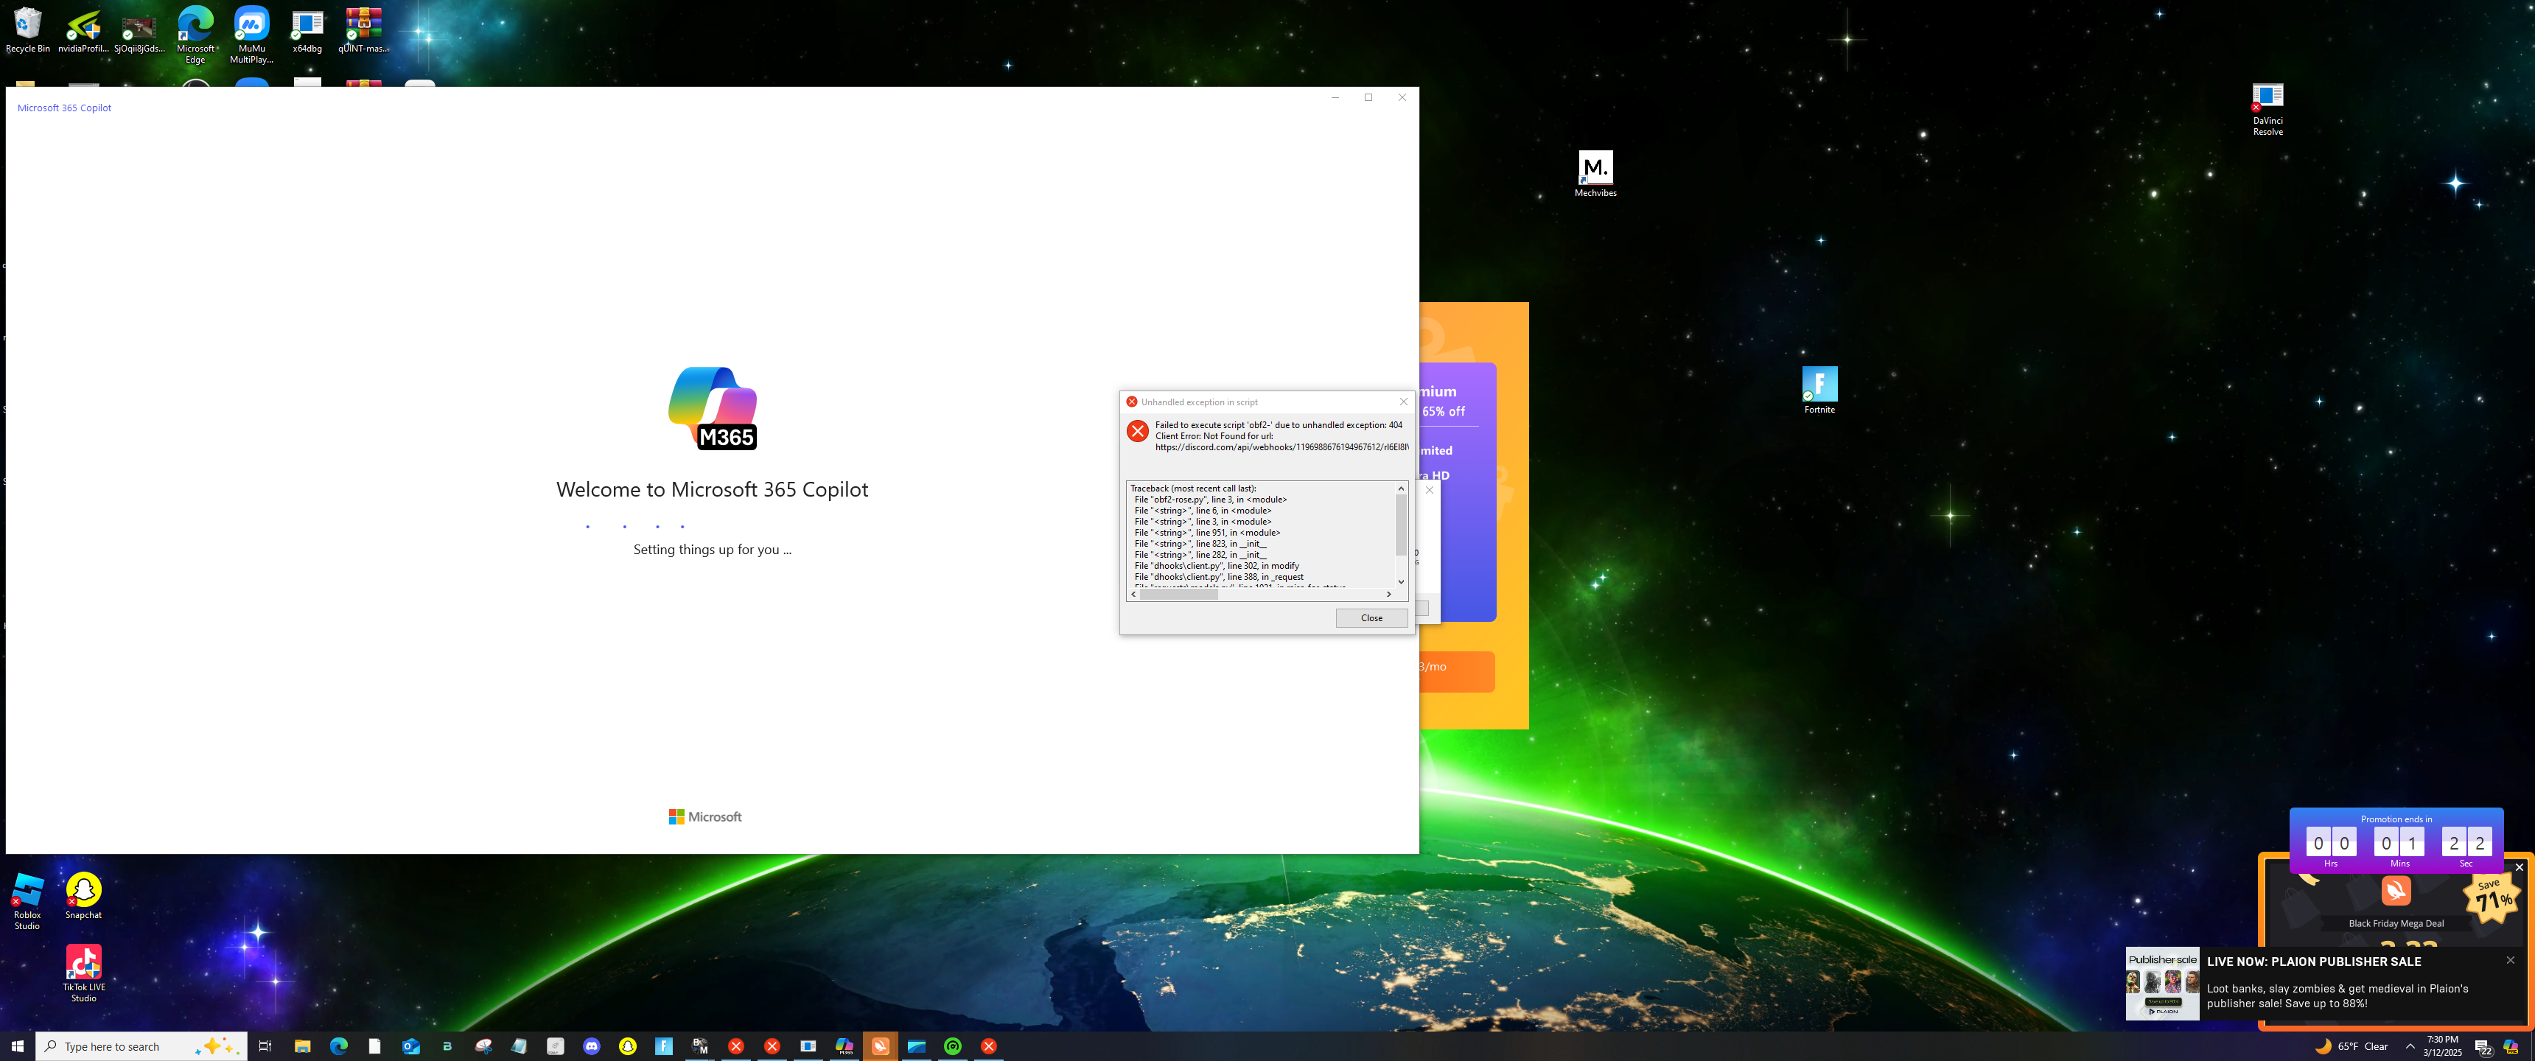Screen dimensions: 2535x1061
Task: Open the Plaion Publisher sale thumbnail
Action: (x=2162, y=983)
